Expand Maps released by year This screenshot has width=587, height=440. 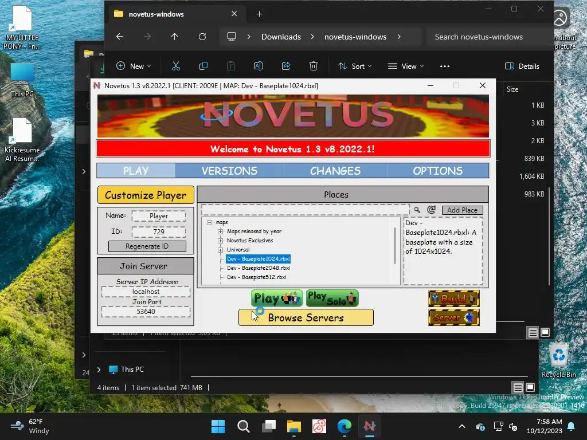[x=221, y=231]
